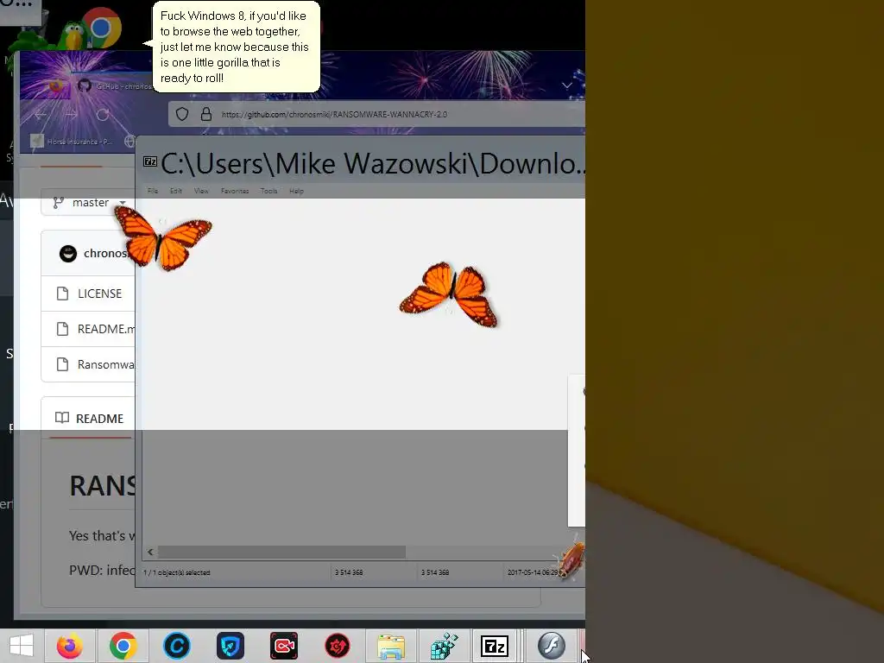Viewport: 884px width, 663px height.
Task: Open the 7-Zip Edit menu
Action: click(176, 191)
